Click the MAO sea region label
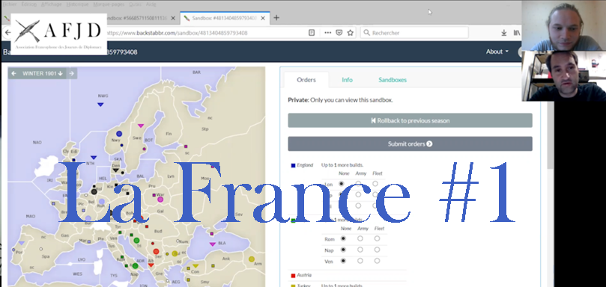The width and height of the screenshot is (606, 287). 30,217
